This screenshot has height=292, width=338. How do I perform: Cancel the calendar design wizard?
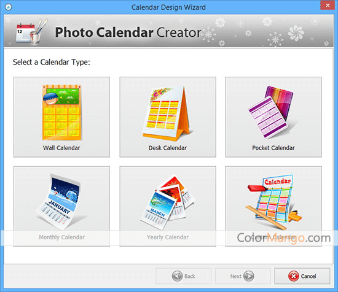[x=302, y=276]
